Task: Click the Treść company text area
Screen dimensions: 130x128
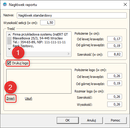Action: pos(41,41)
